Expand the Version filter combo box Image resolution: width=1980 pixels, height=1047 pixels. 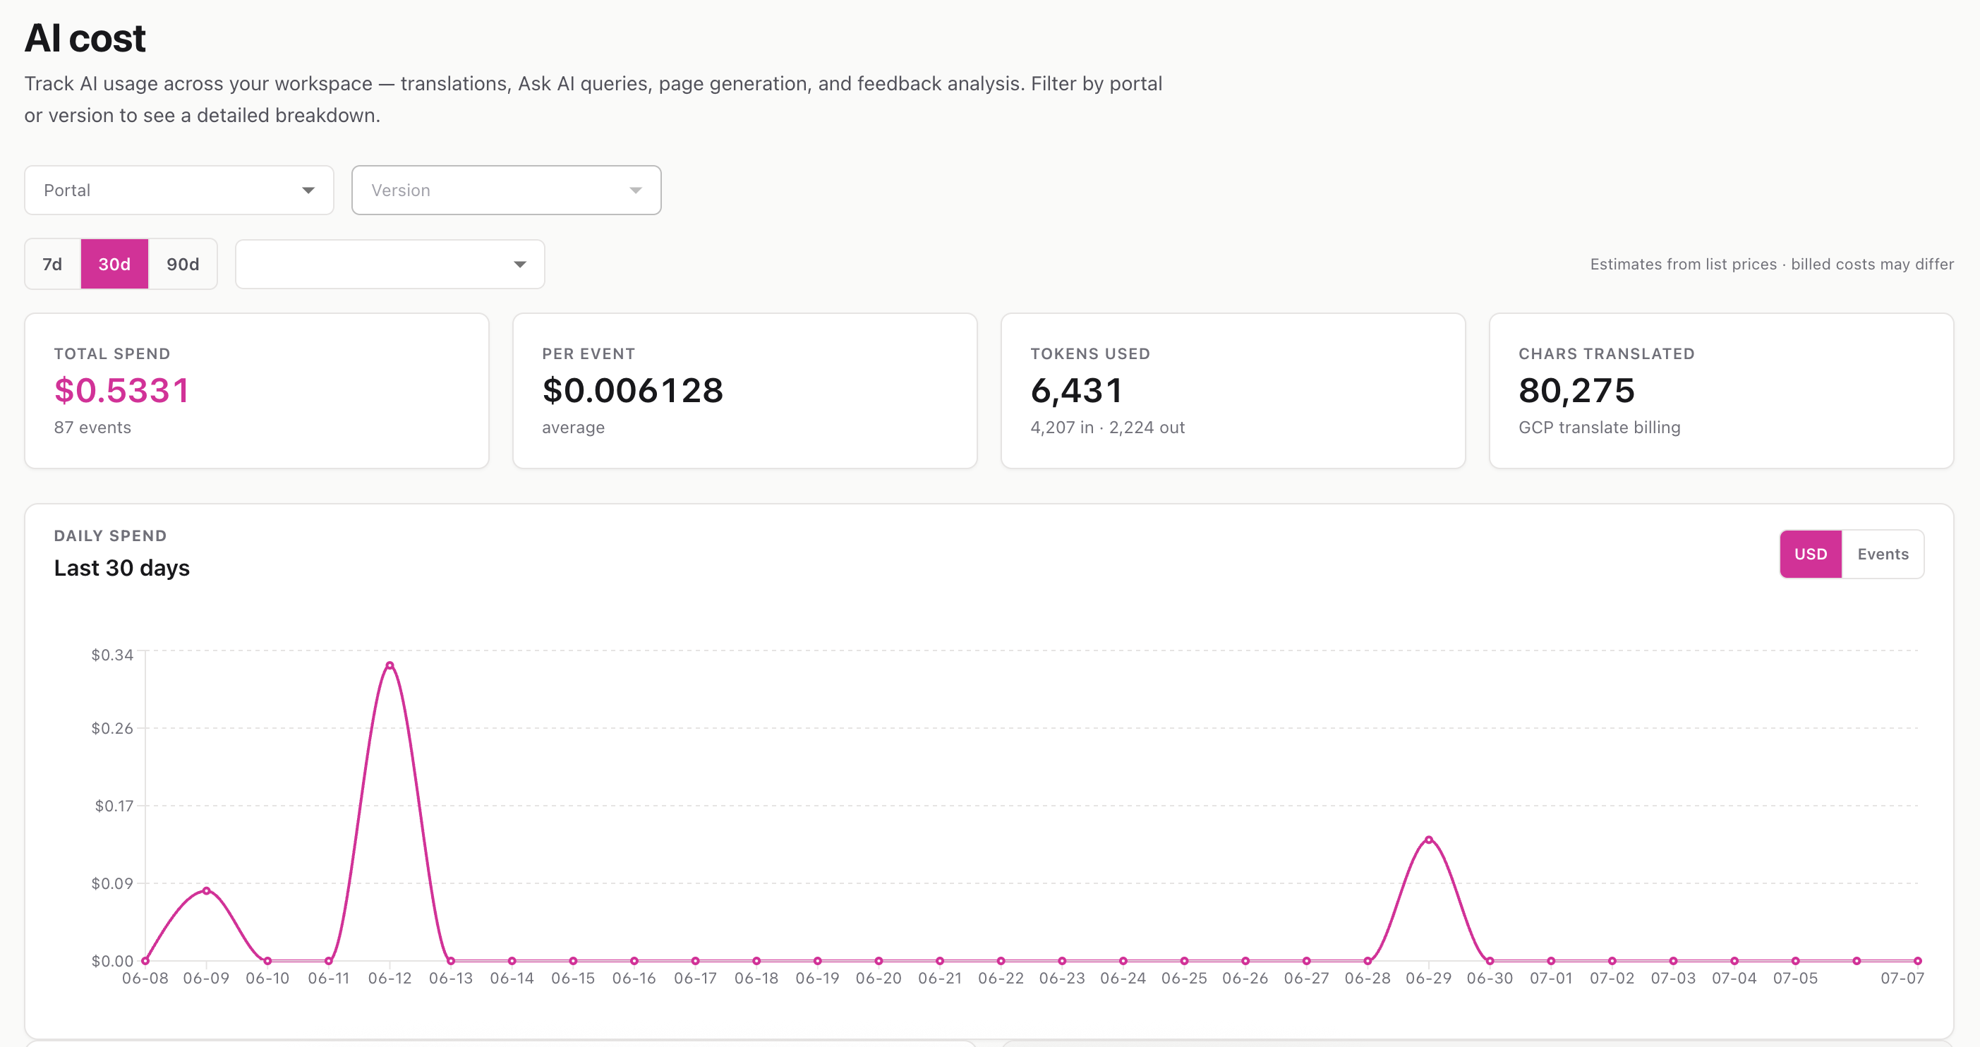pos(507,190)
